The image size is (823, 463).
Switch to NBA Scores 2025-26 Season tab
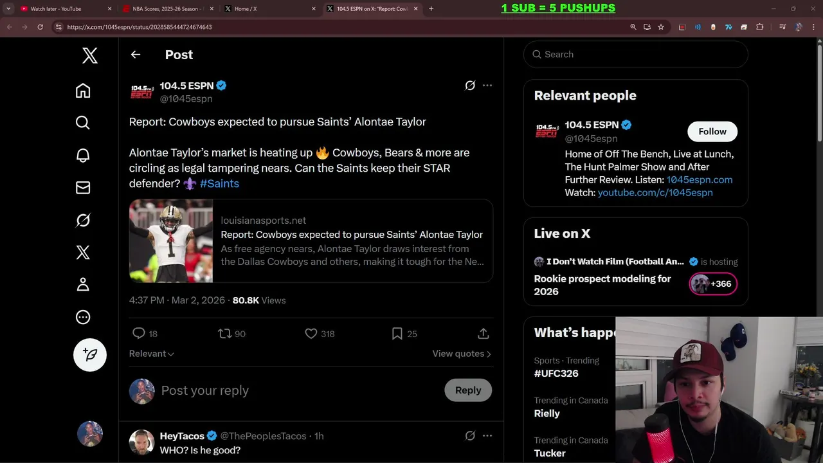point(167,9)
